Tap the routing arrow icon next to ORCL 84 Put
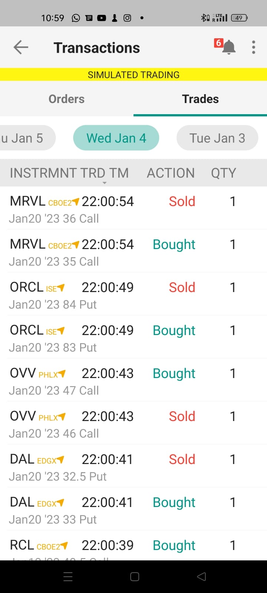 [x=61, y=288]
